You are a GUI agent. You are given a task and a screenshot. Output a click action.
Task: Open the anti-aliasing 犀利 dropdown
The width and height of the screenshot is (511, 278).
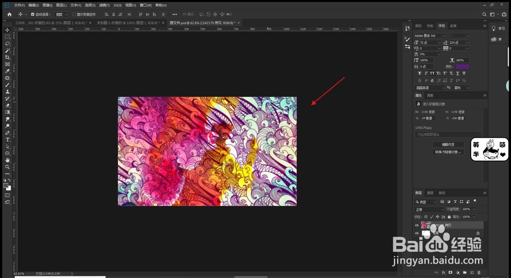coord(461,88)
